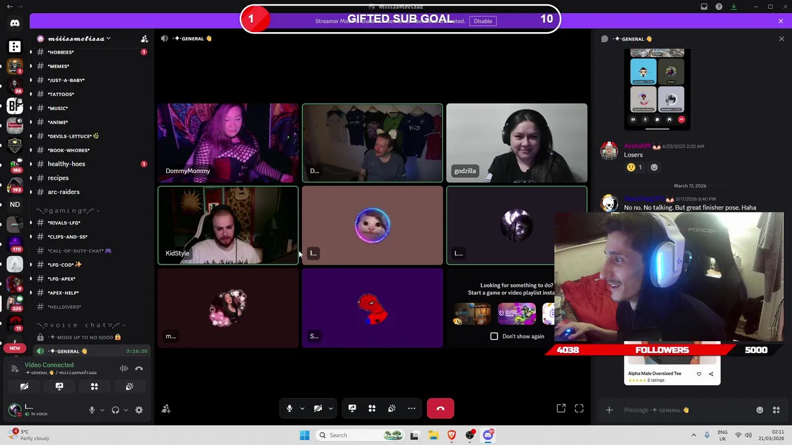The height and width of the screenshot is (445, 792).
Task: Mute microphone in the user panel
Action: tap(92, 410)
